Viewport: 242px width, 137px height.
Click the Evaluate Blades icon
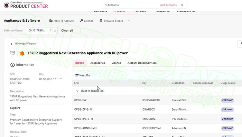101,21
